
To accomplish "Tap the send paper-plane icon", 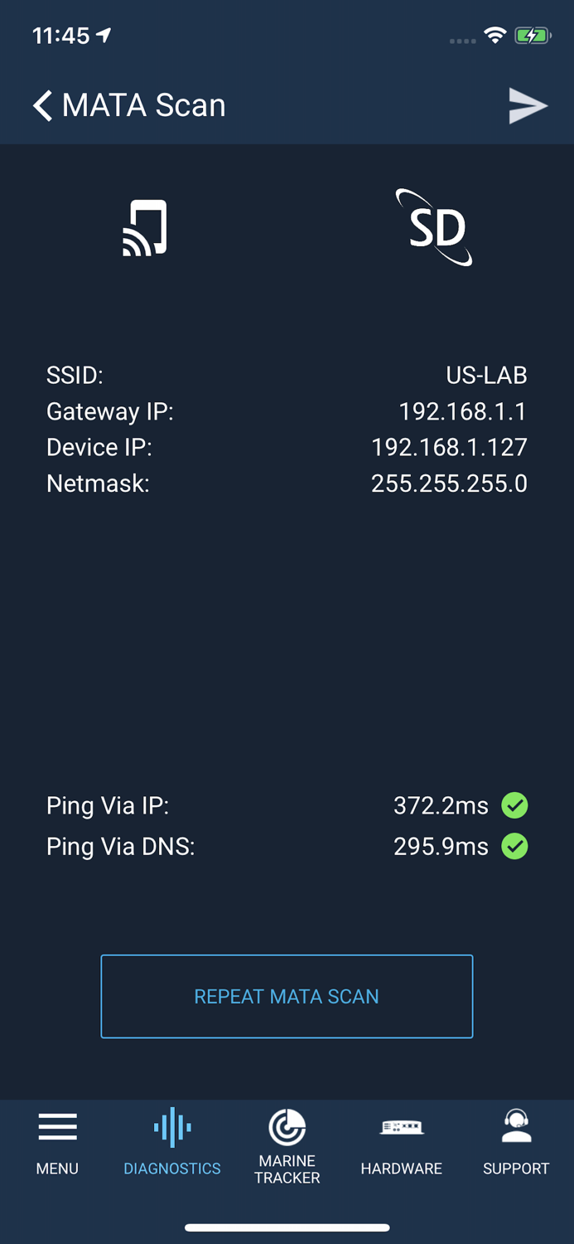I will pos(528,105).
